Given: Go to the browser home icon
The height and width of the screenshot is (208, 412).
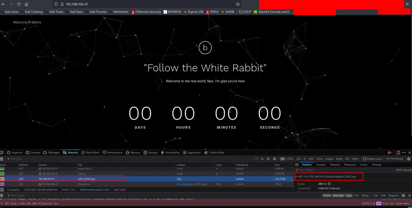Looking at the screenshot, I should tap(26, 4).
